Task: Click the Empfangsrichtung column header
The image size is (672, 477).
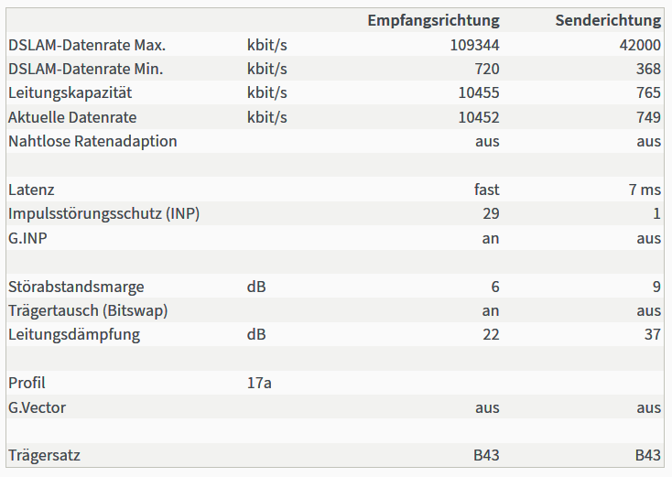Action: click(433, 20)
